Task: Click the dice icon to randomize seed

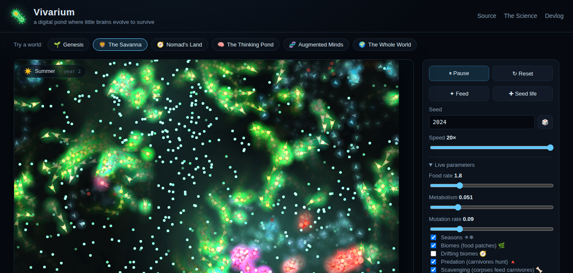Action: click(545, 122)
